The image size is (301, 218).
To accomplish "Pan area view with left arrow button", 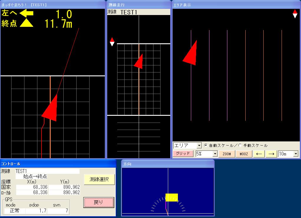I will pos(259,154).
